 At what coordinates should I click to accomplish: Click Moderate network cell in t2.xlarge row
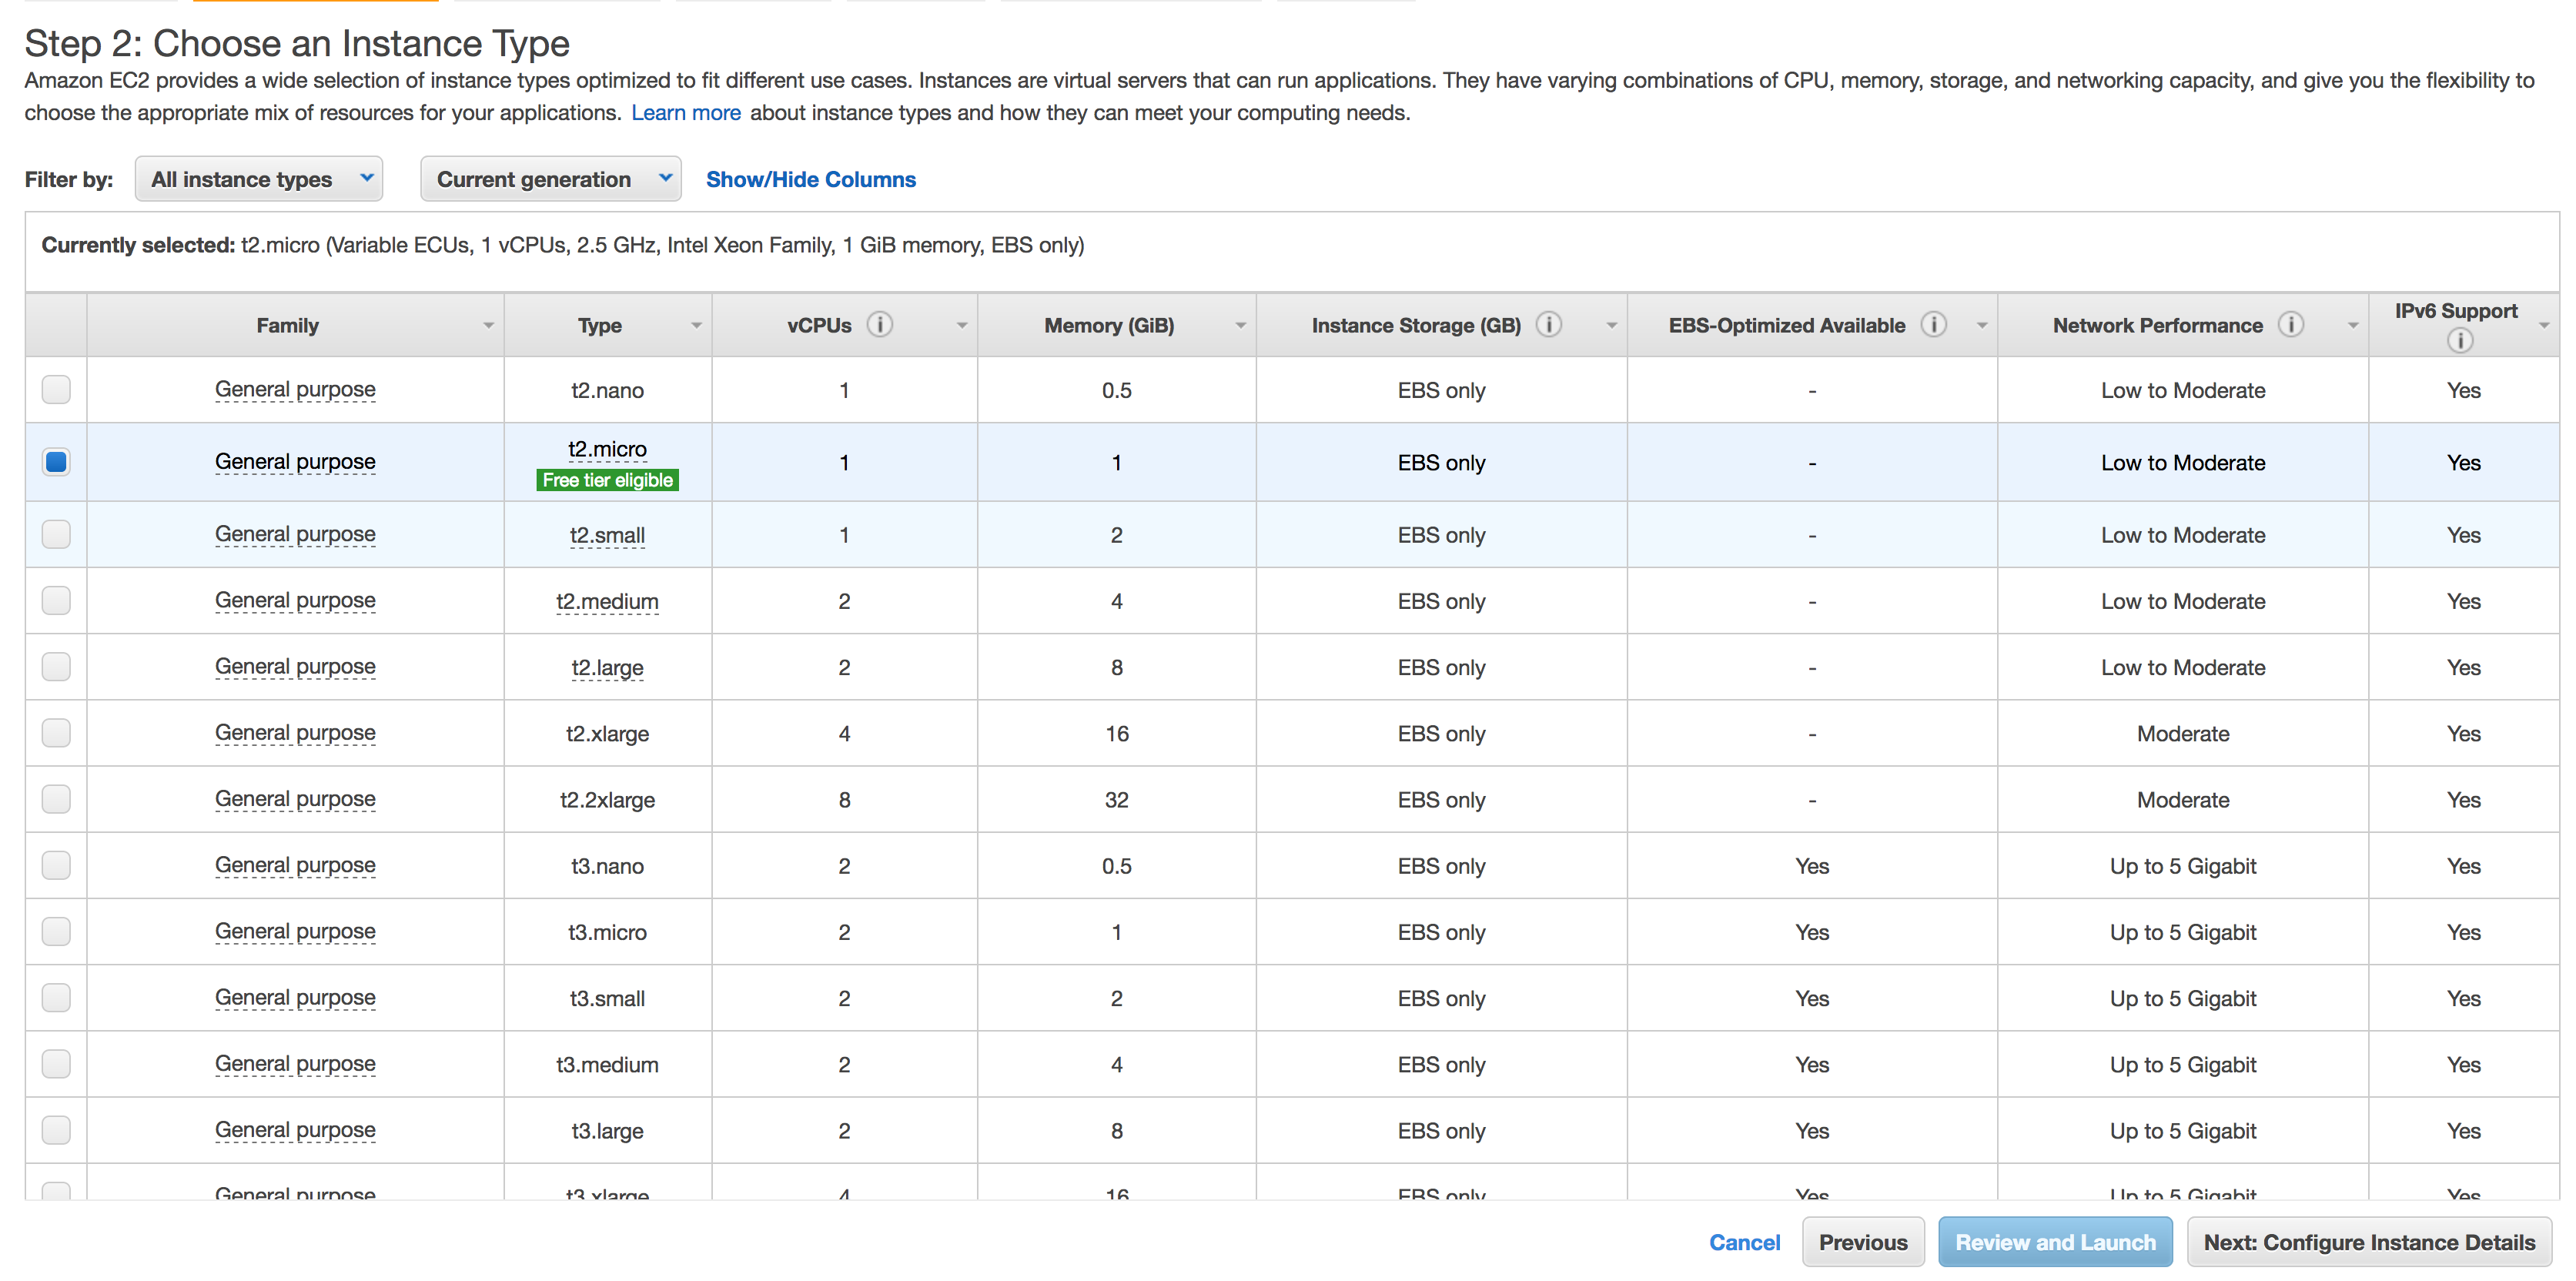click(x=2183, y=734)
